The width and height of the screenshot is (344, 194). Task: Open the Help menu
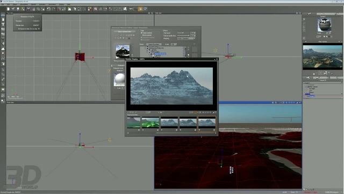(69, 4)
